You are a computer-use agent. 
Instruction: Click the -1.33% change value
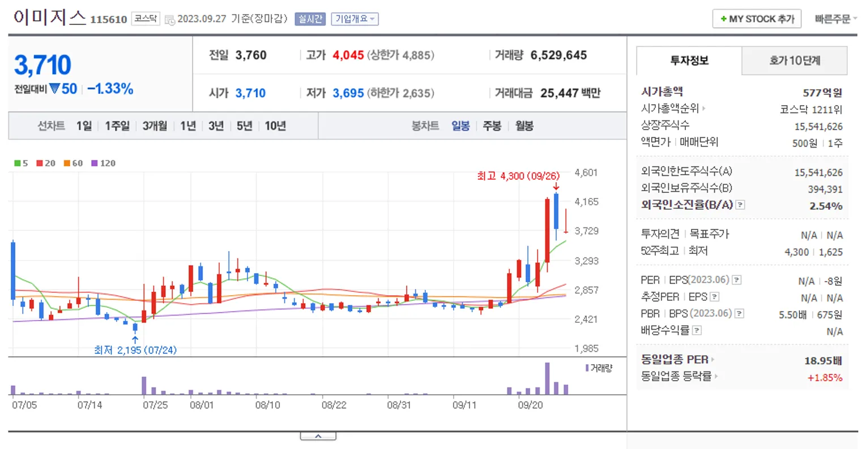tap(110, 89)
